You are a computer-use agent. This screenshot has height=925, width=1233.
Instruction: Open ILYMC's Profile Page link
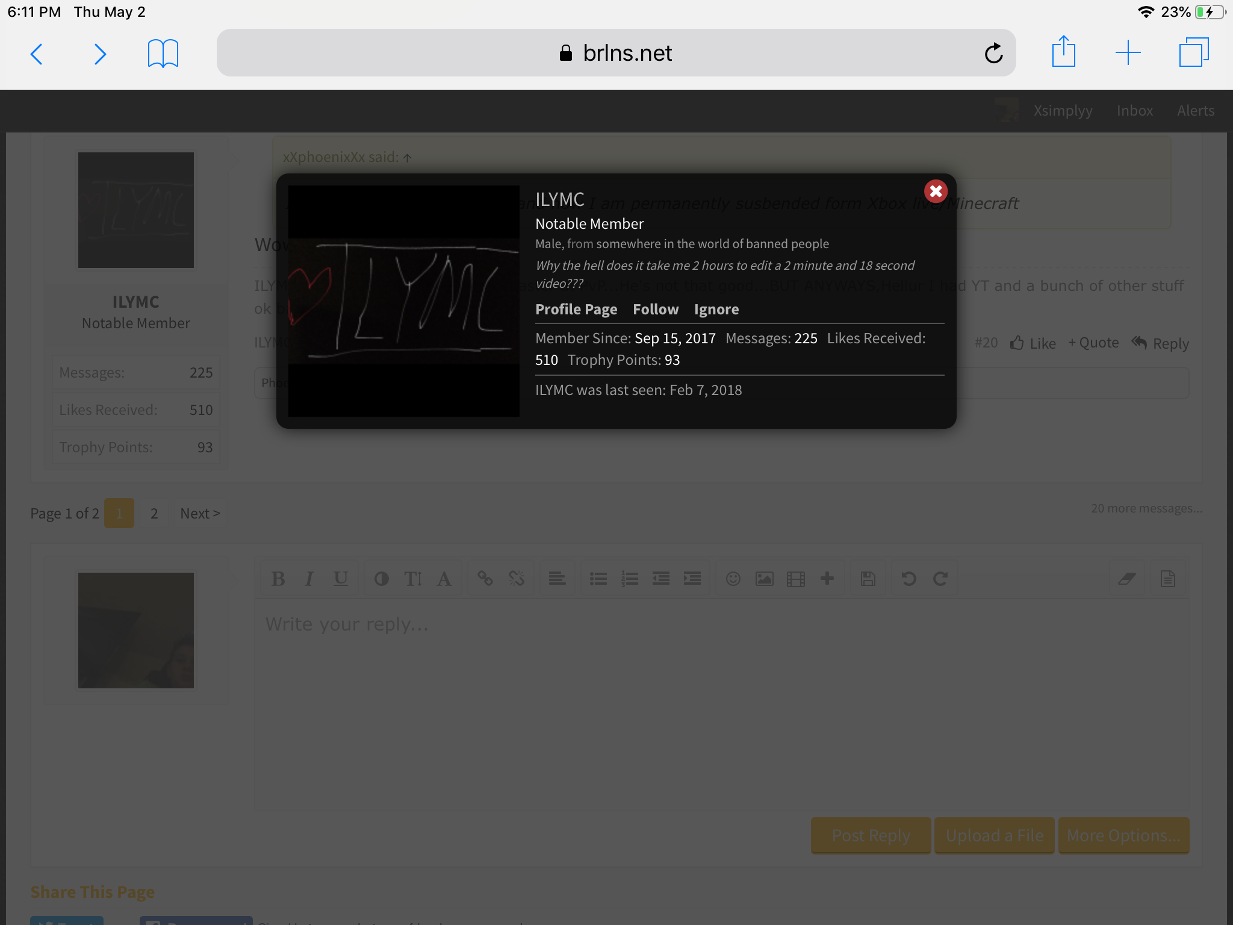[x=576, y=309]
